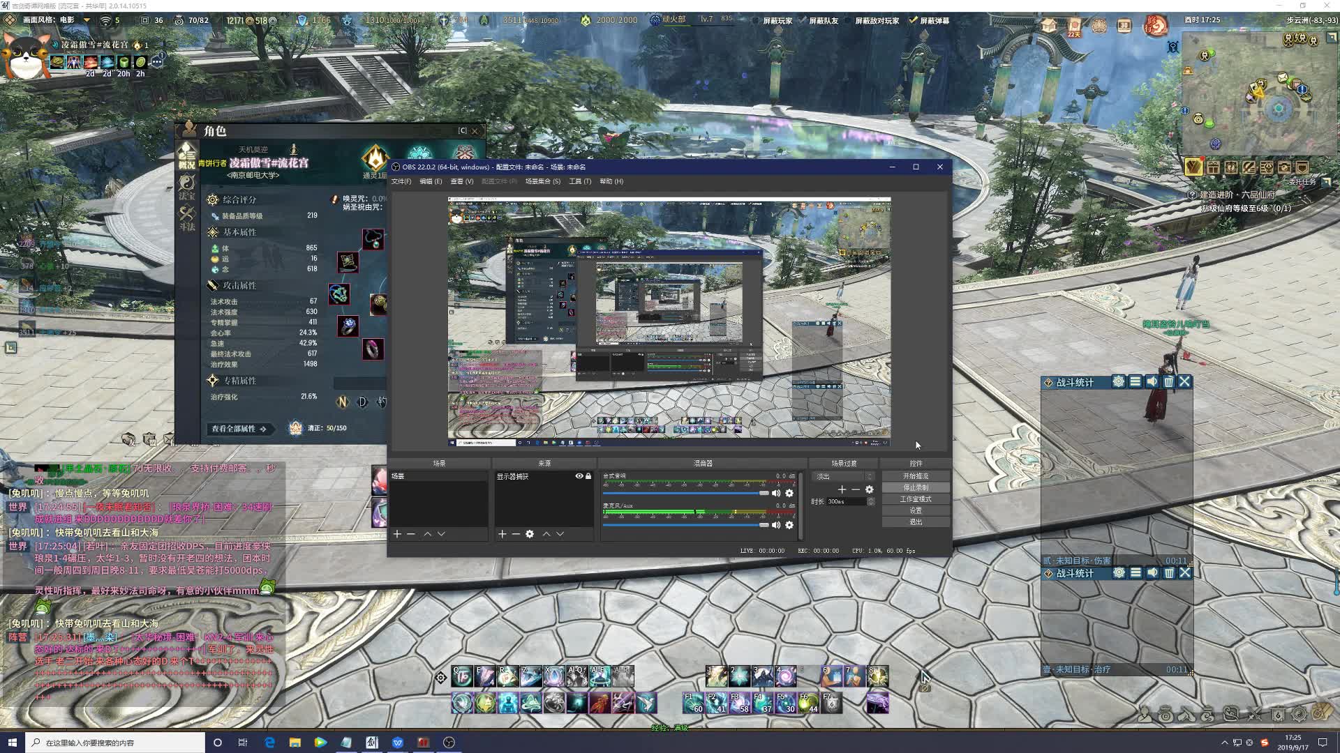1340x753 pixels.
Task: Open desktop audio settings gear in mixer
Action: pos(789,493)
